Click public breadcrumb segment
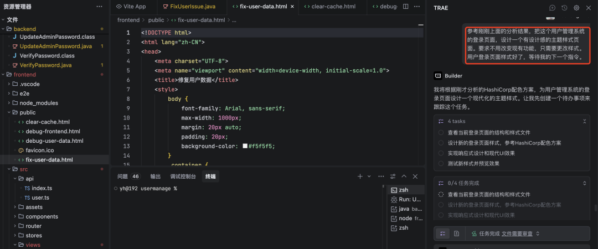Screen dimensions: 598x249 (x=156, y=20)
